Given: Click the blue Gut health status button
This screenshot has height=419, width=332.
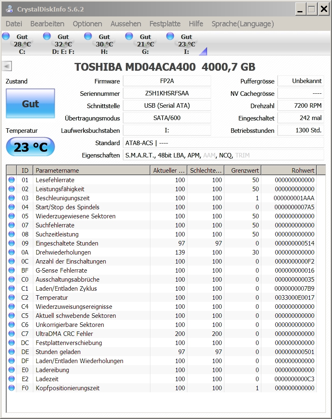Looking at the screenshot, I should [x=30, y=104].
